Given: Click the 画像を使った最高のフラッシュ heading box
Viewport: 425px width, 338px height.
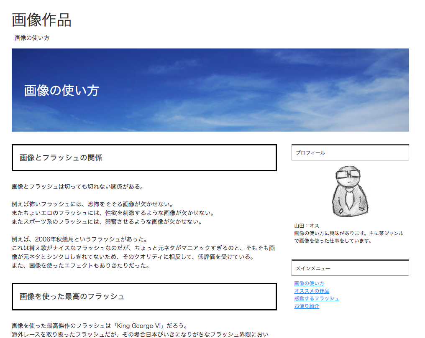Looking at the screenshot, I should click(x=144, y=297).
